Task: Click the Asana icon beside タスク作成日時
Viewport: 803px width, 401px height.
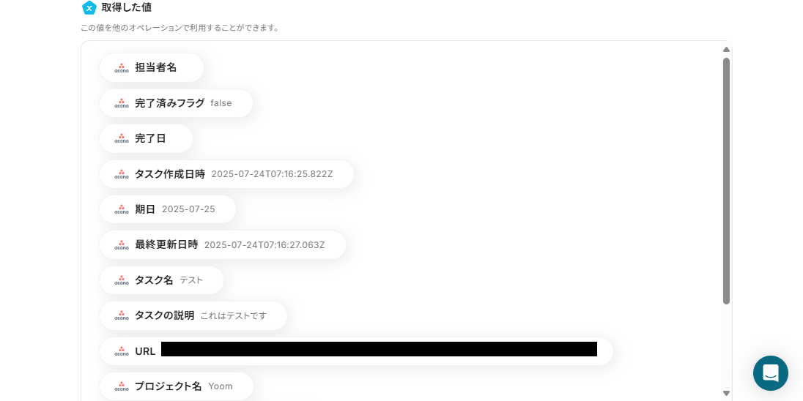Action: 122,174
